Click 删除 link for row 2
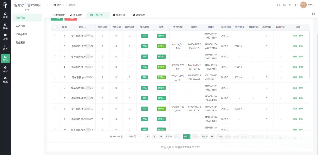 [x=301, y=46]
